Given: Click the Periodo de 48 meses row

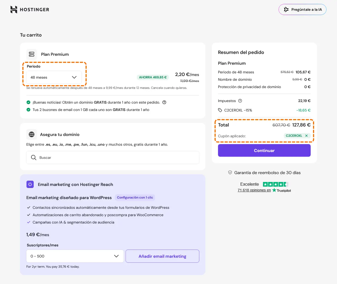Looking at the screenshot, I should 264,72.
